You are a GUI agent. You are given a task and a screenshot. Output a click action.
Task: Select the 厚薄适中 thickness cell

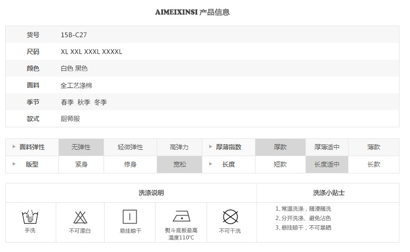coord(327,147)
